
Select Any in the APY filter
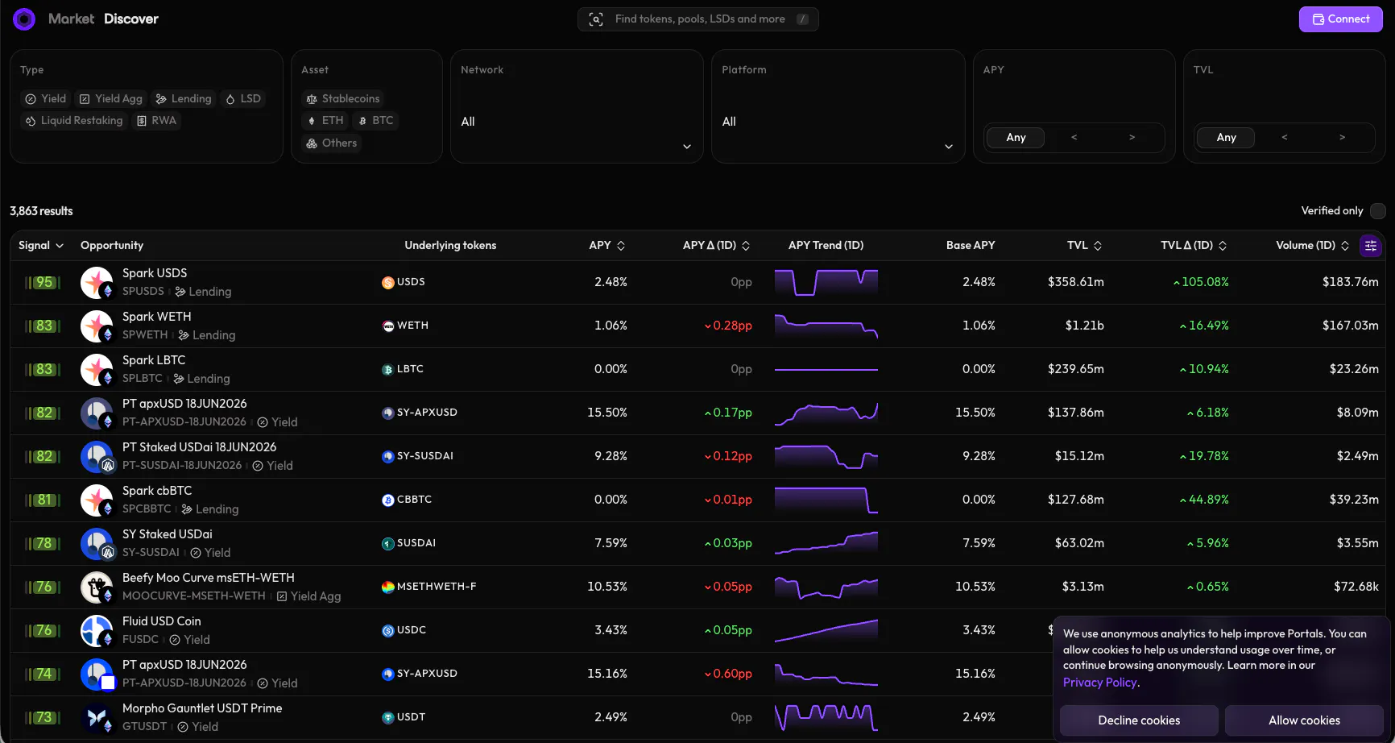[x=1016, y=138]
